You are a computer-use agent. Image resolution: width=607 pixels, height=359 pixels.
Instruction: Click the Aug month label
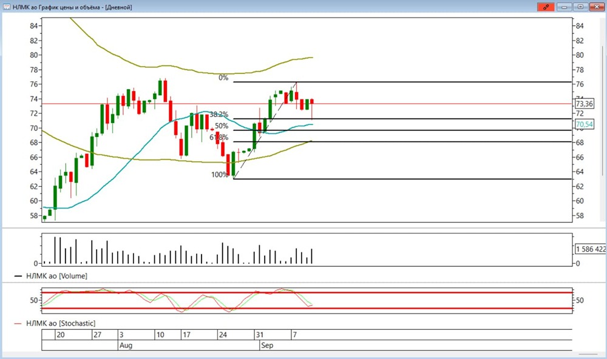[x=126, y=346]
